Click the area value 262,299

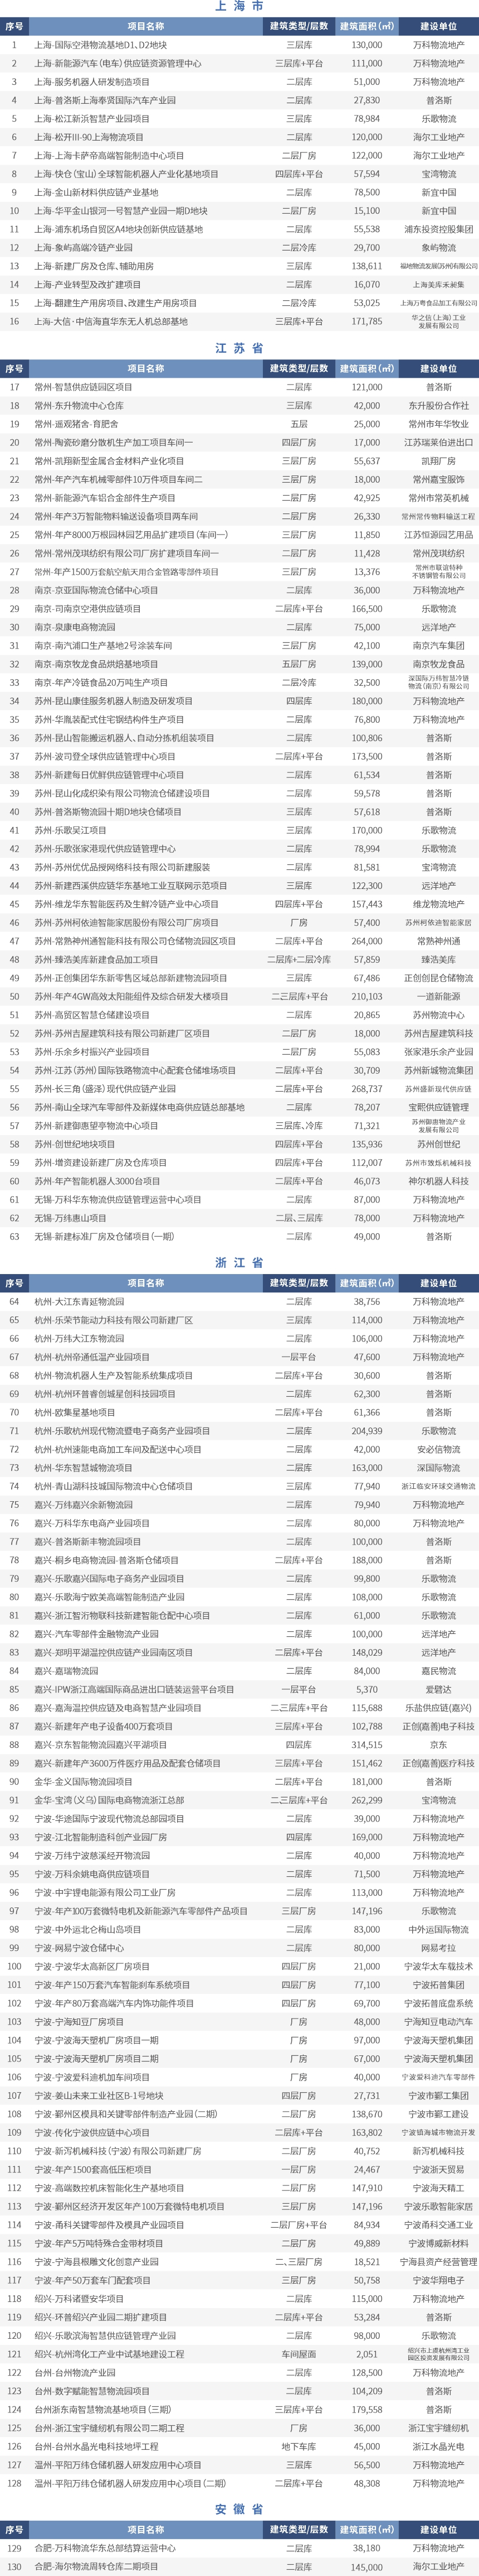366,1800
